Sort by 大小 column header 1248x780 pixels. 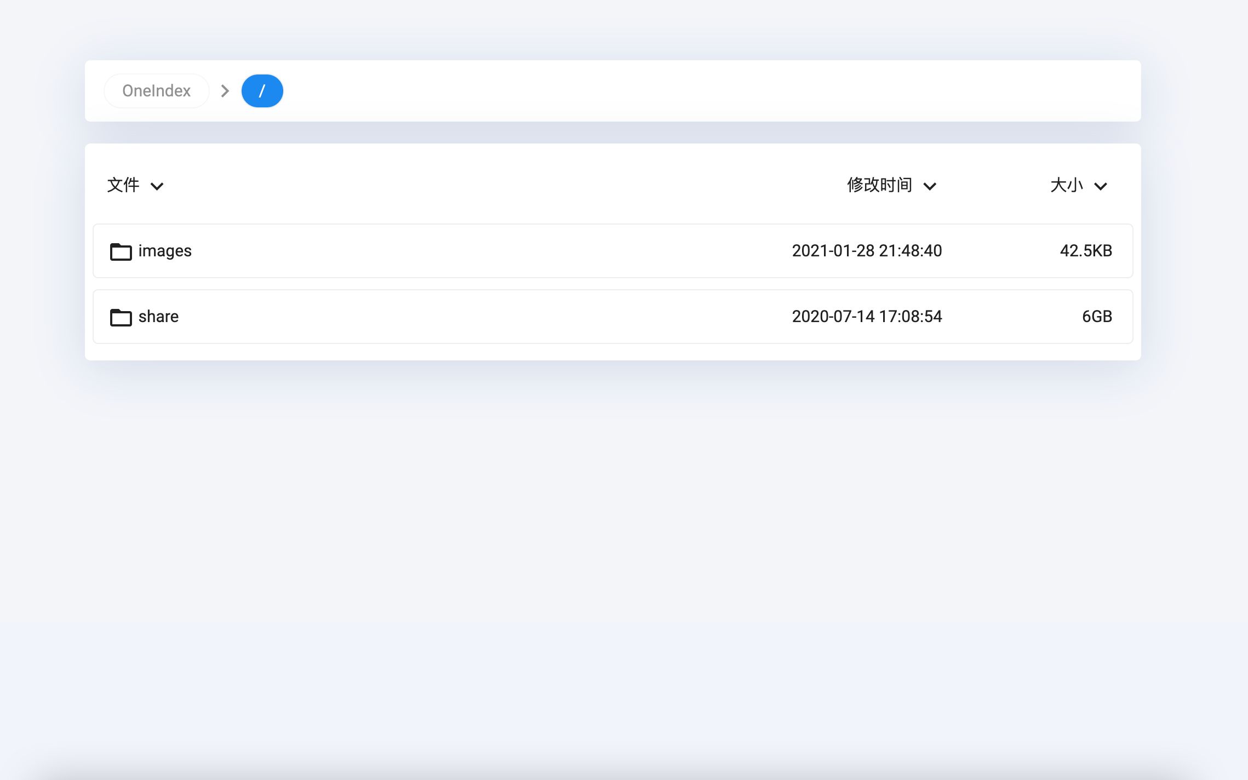[x=1066, y=185]
